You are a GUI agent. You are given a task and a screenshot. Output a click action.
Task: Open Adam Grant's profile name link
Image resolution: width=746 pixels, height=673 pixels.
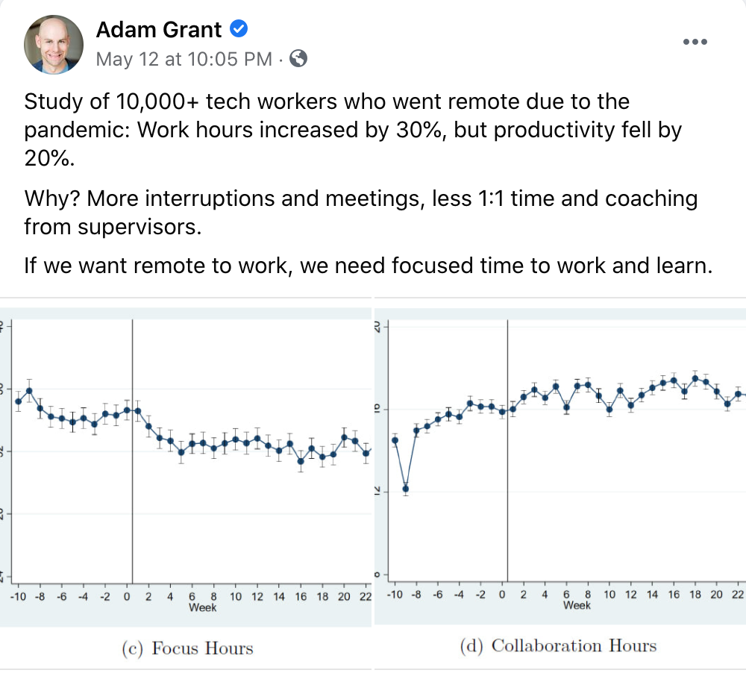[x=159, y=30]
